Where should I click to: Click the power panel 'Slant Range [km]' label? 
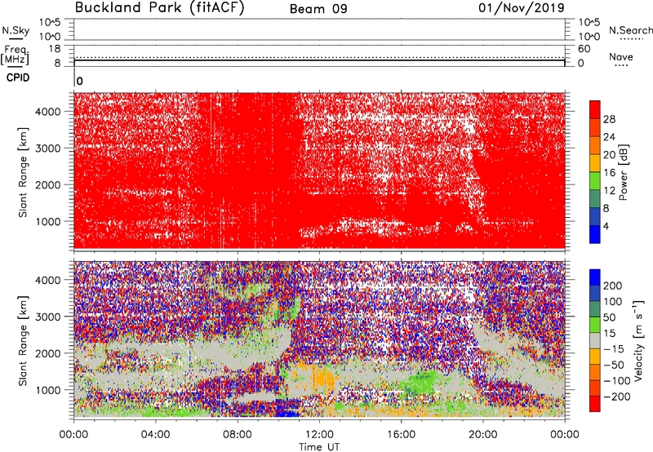[23, 172]
